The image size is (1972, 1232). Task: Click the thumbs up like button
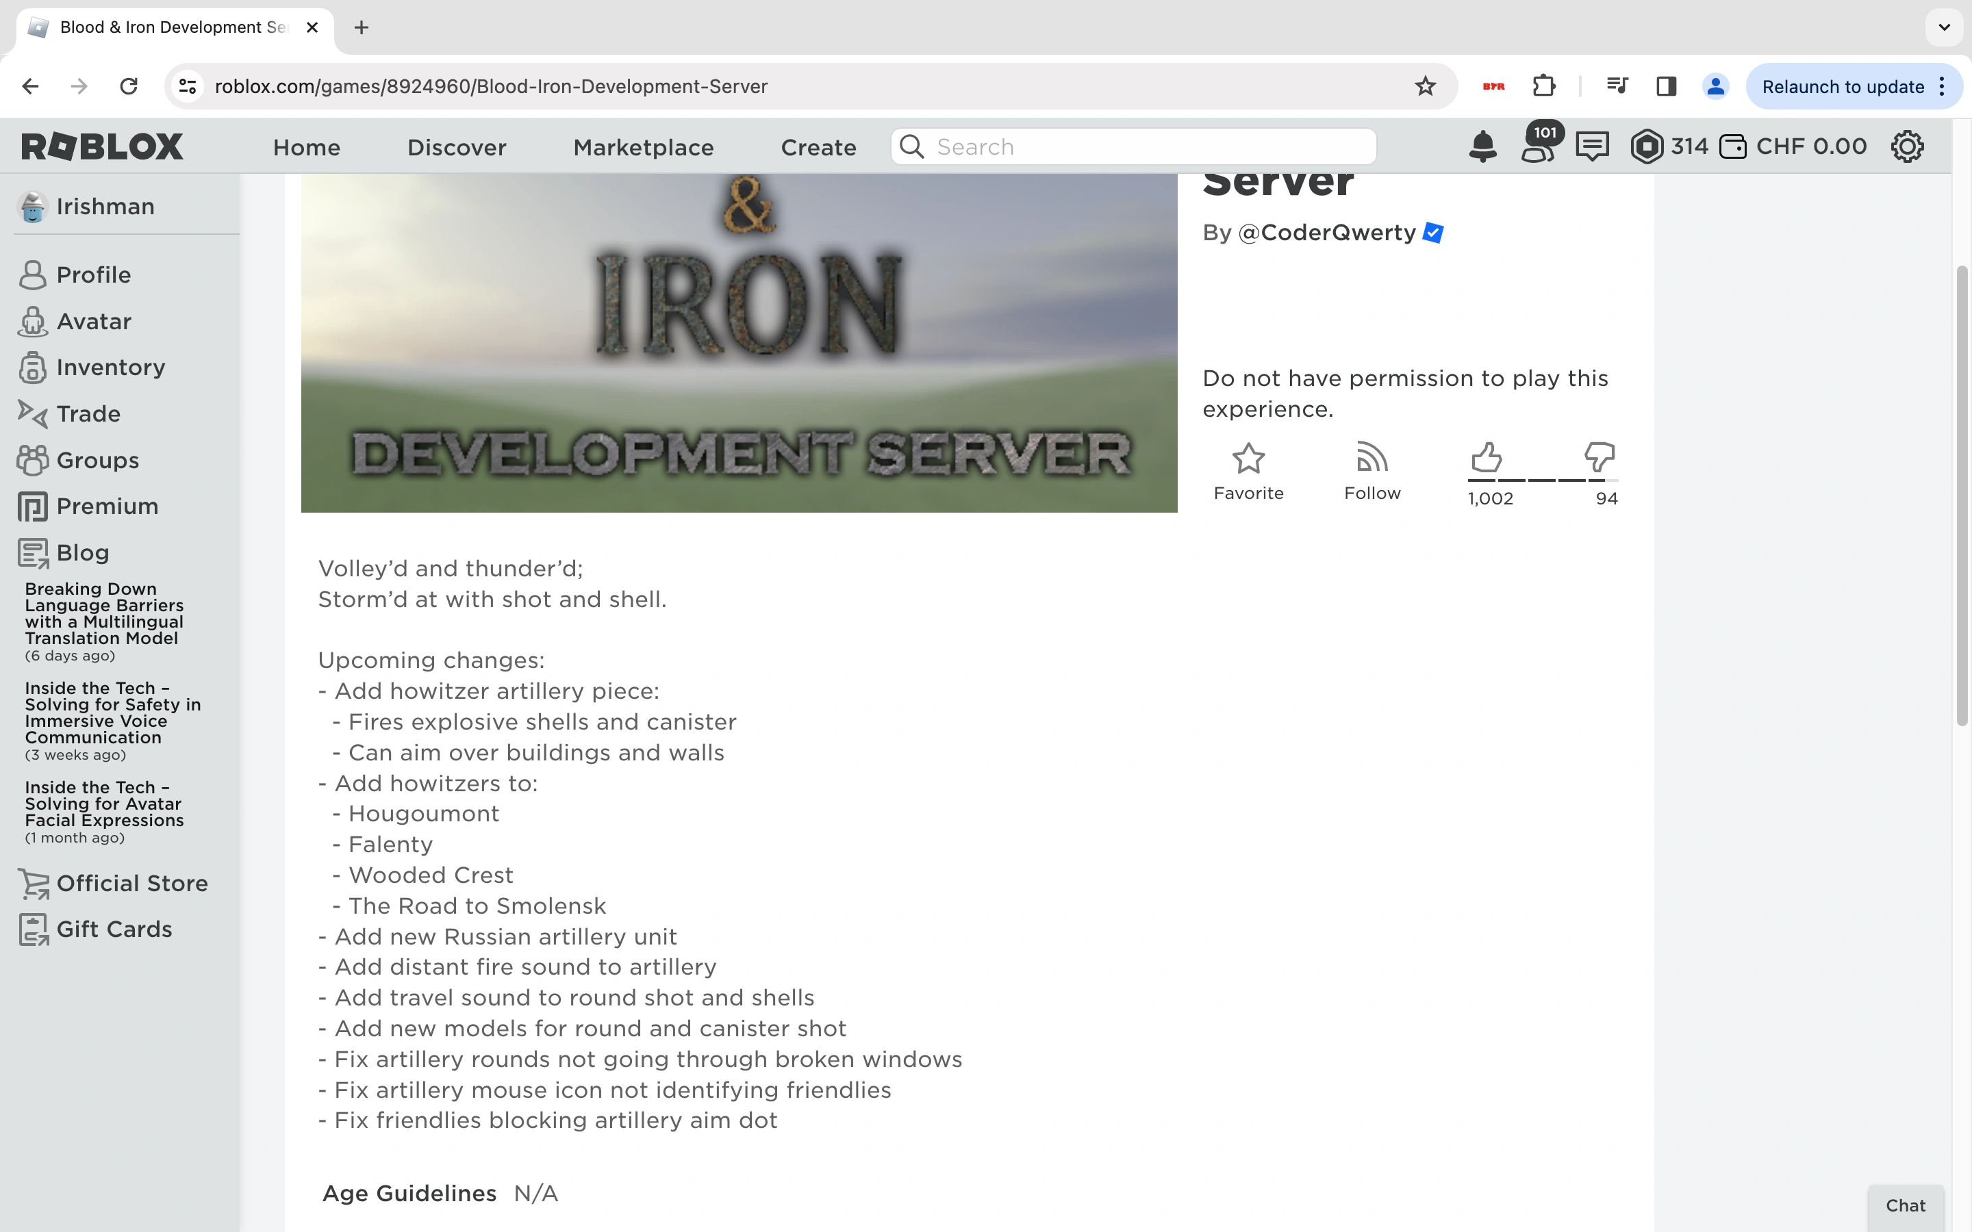pyautogui.click(x=1487, y=457)
